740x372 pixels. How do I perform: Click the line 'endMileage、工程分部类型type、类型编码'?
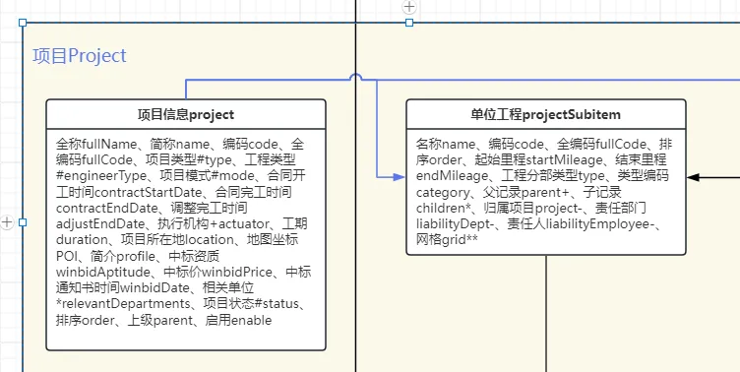click(x=543, y=175)
